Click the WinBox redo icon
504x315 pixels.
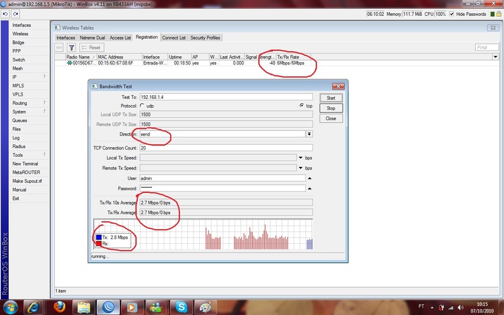point(15,14)
